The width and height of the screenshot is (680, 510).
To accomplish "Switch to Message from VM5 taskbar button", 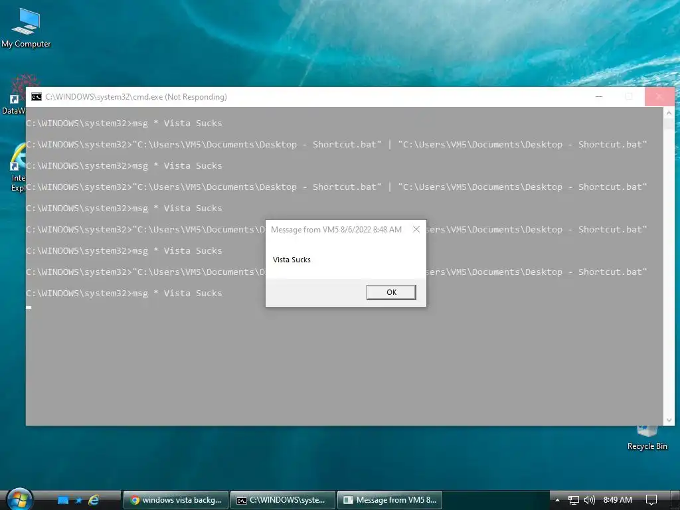I will pos(389,500).
